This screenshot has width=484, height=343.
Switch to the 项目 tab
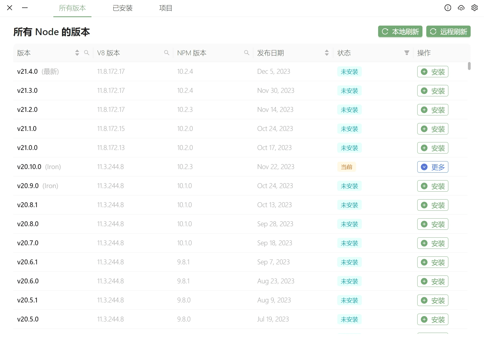pyautogui.click(x=166, y=8)
